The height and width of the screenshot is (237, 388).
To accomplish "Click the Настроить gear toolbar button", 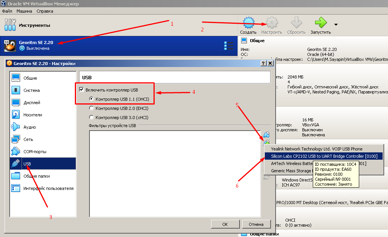I will click(x=272, y=25).
